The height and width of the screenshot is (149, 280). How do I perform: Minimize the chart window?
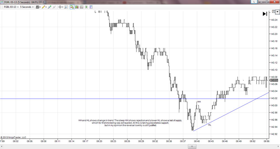tap(262, 2)
